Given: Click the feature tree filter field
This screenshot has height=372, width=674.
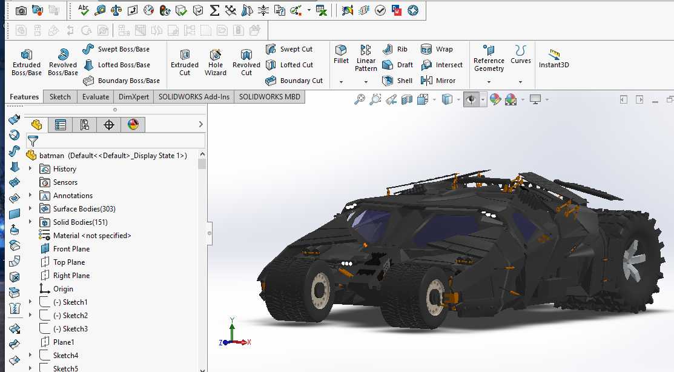Looking at the screenshot, I should tap(116, 141).
